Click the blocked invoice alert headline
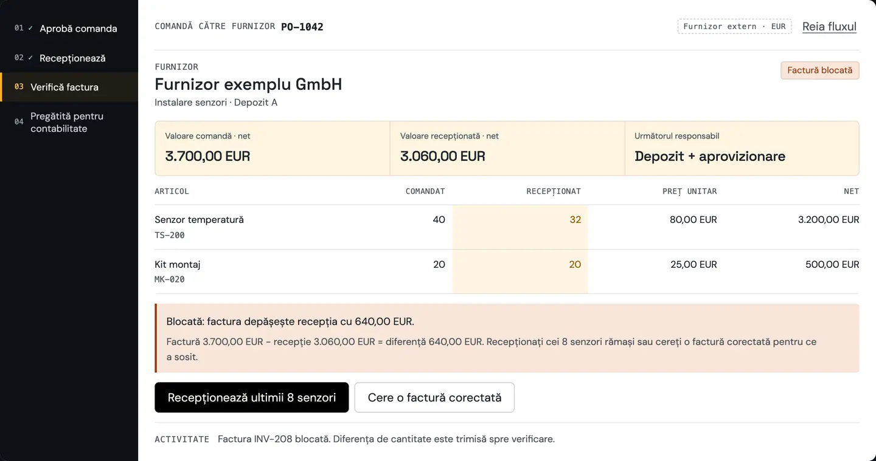876x461 pixels. point(290,321)
